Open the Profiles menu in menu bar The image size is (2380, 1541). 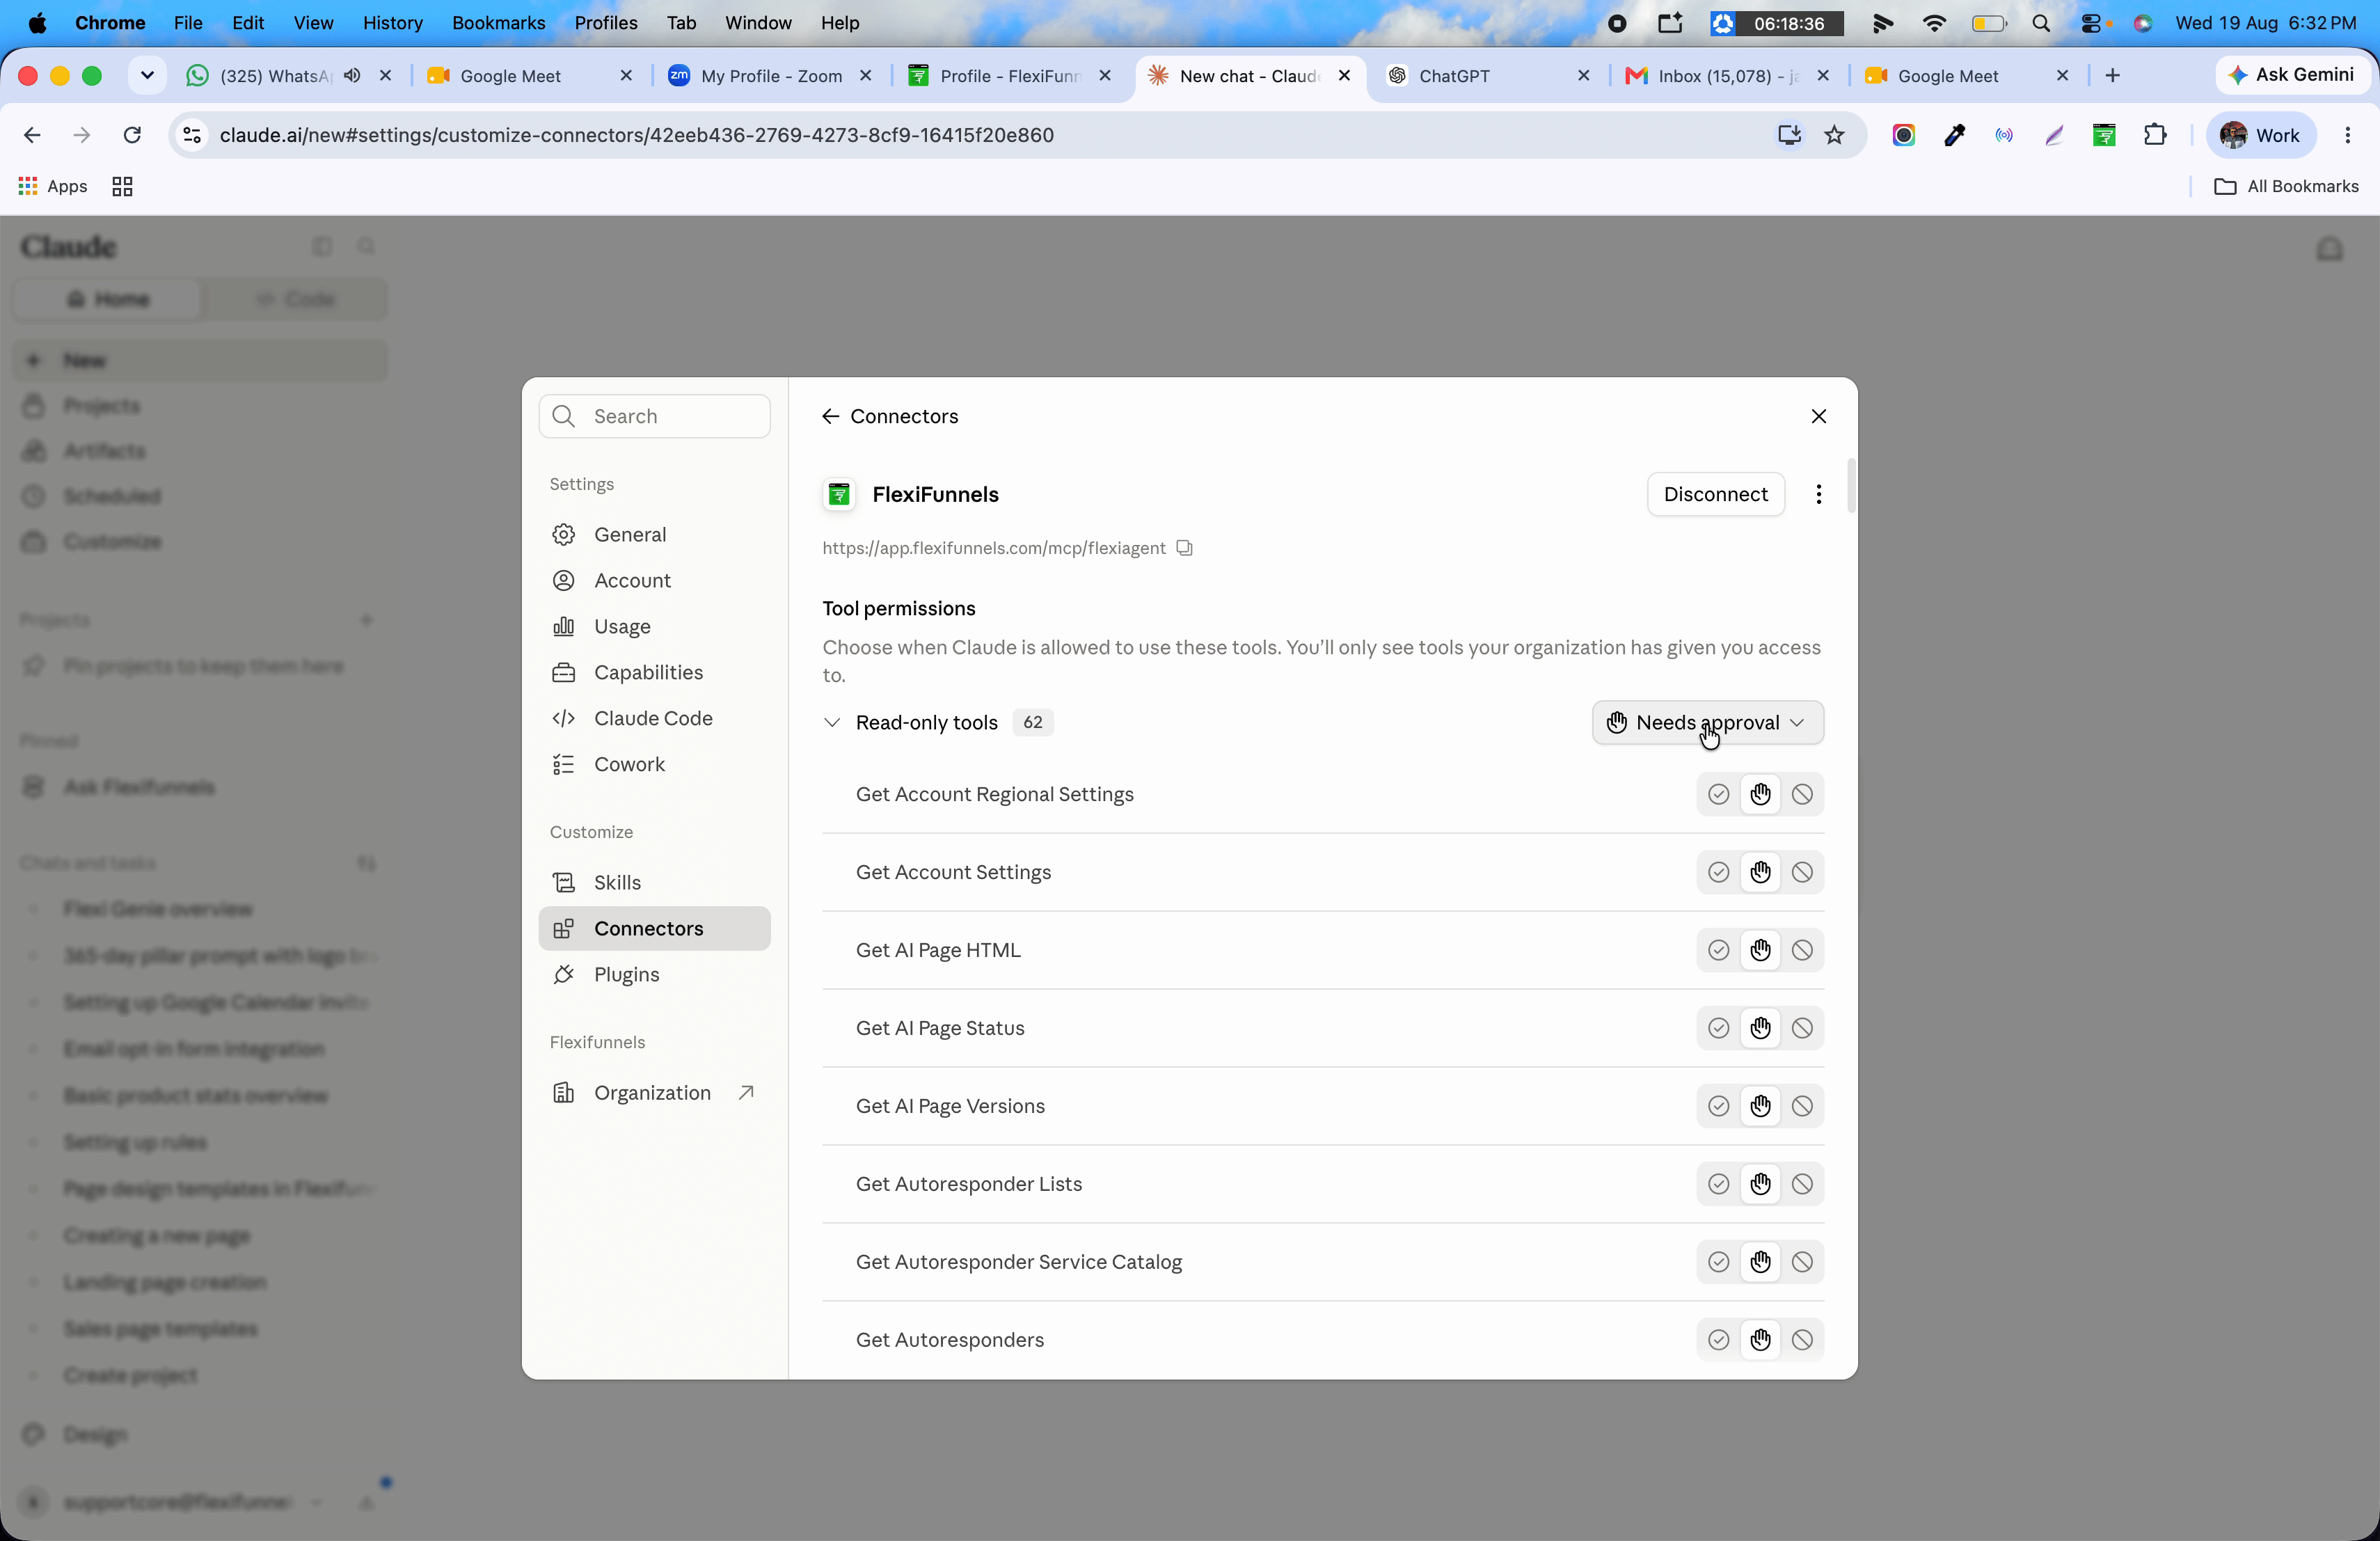[605, 23]
